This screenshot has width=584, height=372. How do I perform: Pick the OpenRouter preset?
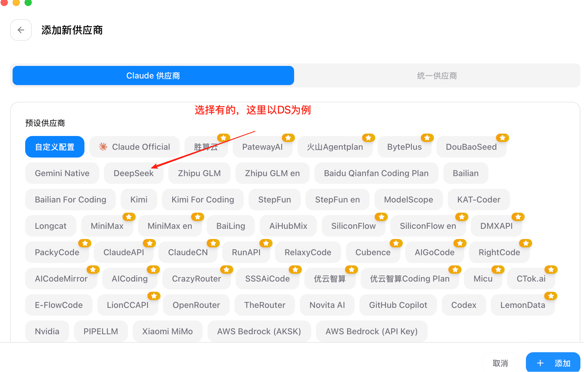tap(196, 305)
